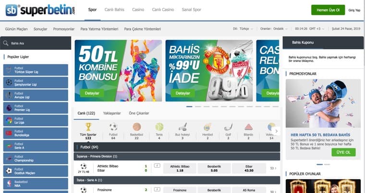Open Premier Lig league
The height and width of the screenshot is (193, 365).
(36, 108)
